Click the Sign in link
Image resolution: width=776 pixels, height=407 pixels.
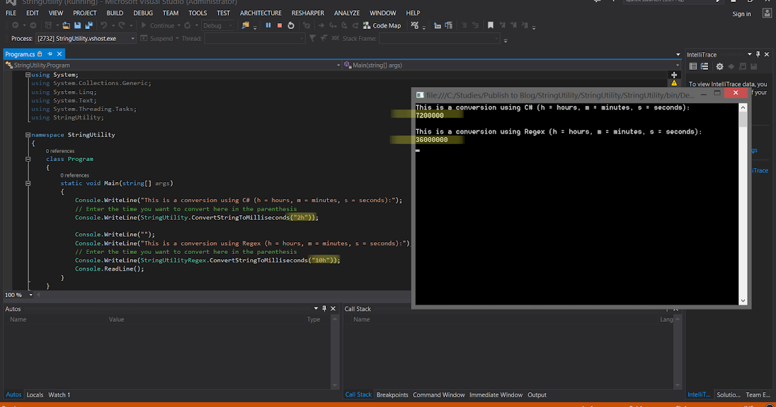pyautogui.click(x=741, y=14)
